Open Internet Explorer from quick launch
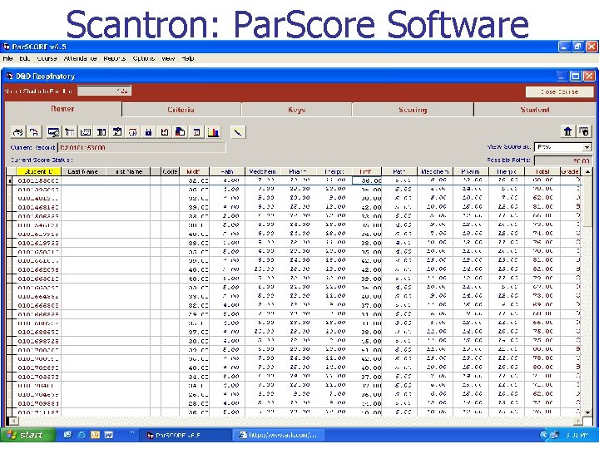The width and height of the screenshot is (599, 449). pyautogui.click(x=82, y=435)
